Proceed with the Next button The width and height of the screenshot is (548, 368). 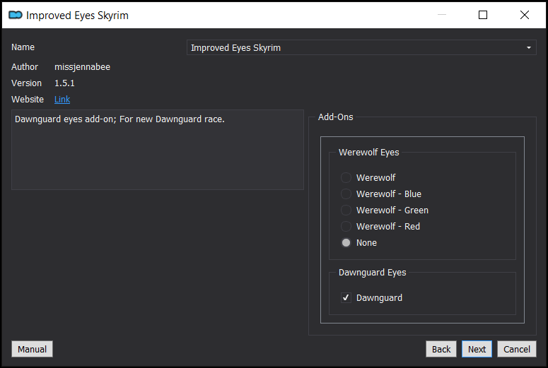click(477, 349)
